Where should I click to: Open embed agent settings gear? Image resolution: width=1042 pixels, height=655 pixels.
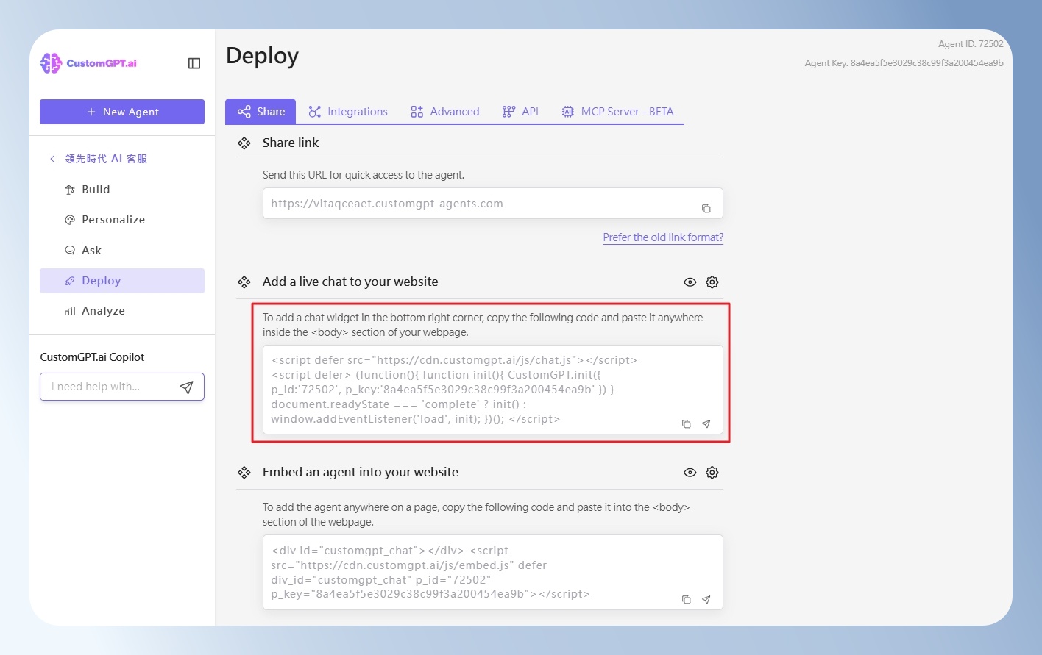(x=712, y=473)
